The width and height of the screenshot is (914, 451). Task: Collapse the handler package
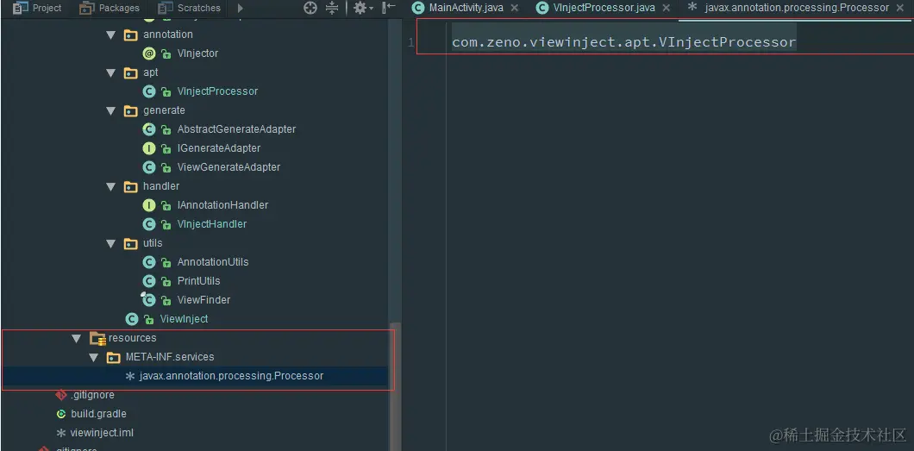(x=110, y=186)
